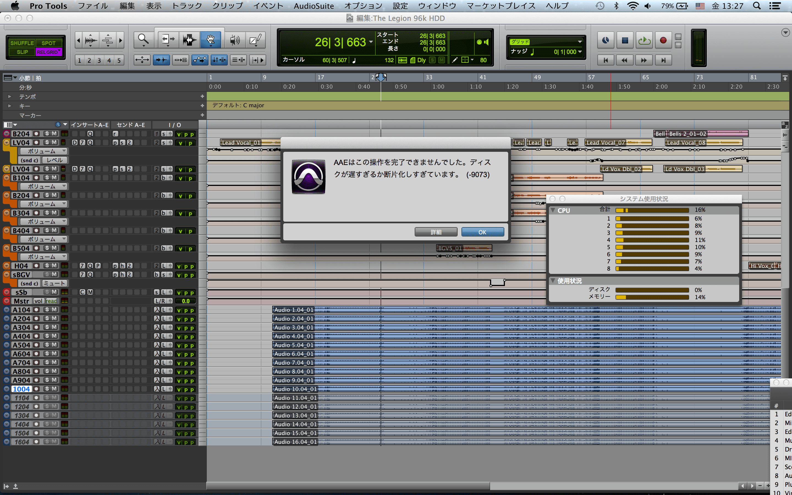792x495 pixels.
Task: Click the horizontal scrollbar at bottom
Action: [x=348, y=485]
